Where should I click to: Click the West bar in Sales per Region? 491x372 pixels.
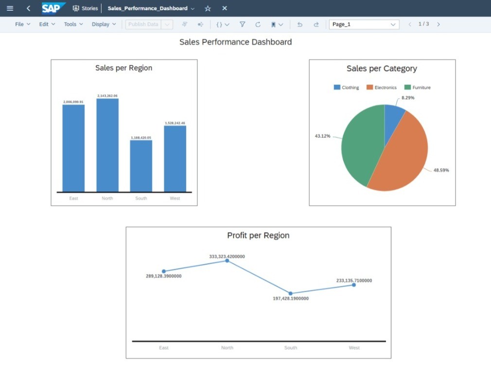175,159
